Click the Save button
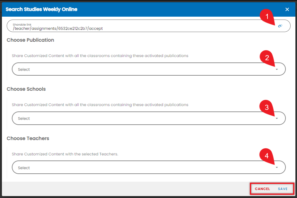Viewport: 297px width, 198px height. click(x=283, y=189)
